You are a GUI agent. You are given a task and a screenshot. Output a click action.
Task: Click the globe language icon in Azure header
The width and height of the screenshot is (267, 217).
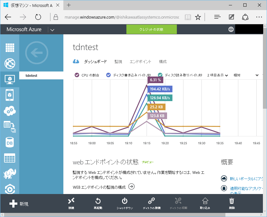tap(231, 29)
